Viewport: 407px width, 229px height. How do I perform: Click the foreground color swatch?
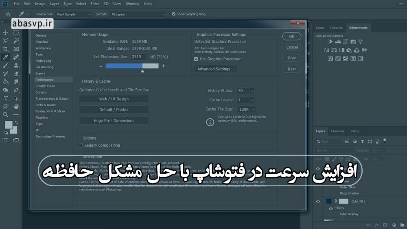click(x=8, y=125)
